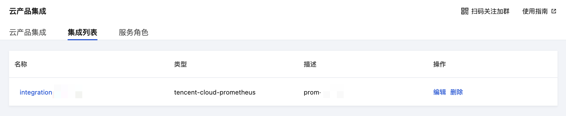
Task: Click the 名称 column header
Action: 21,64
